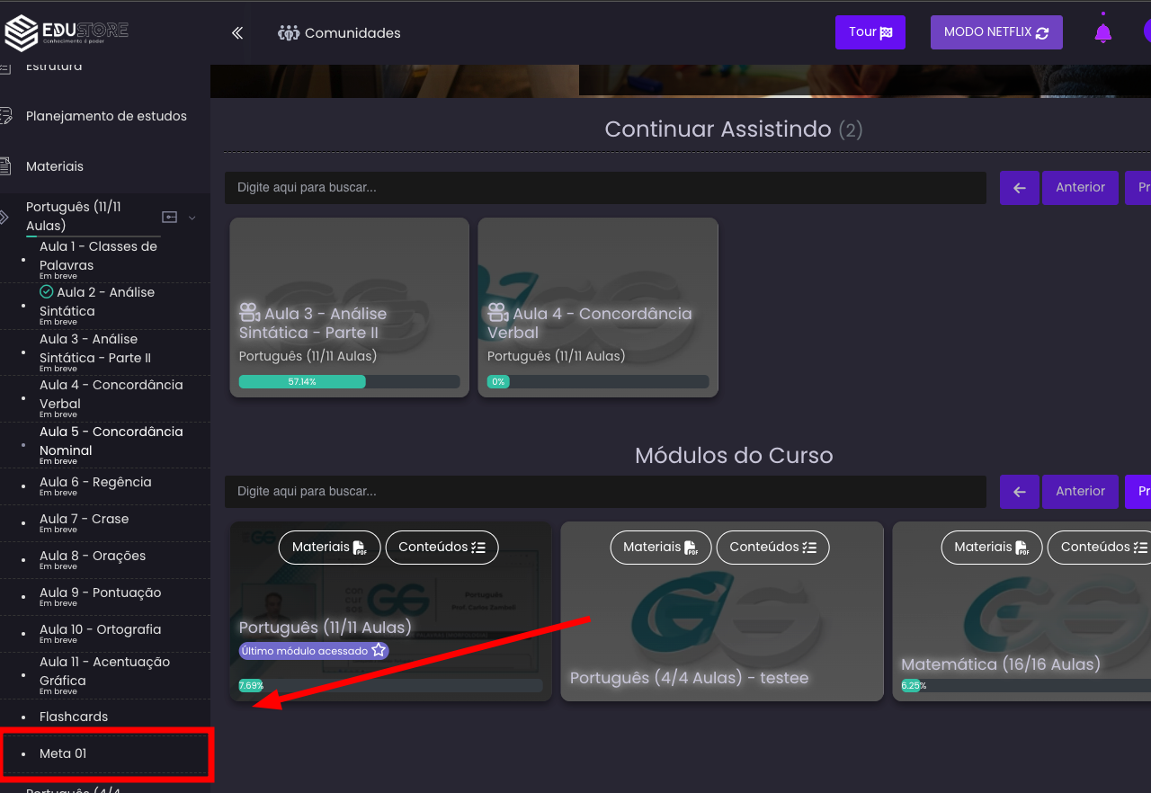Screen dimensions: 1151x793
Task: Click completed checkmark on Aula 2
Action: tap(47, 292)
